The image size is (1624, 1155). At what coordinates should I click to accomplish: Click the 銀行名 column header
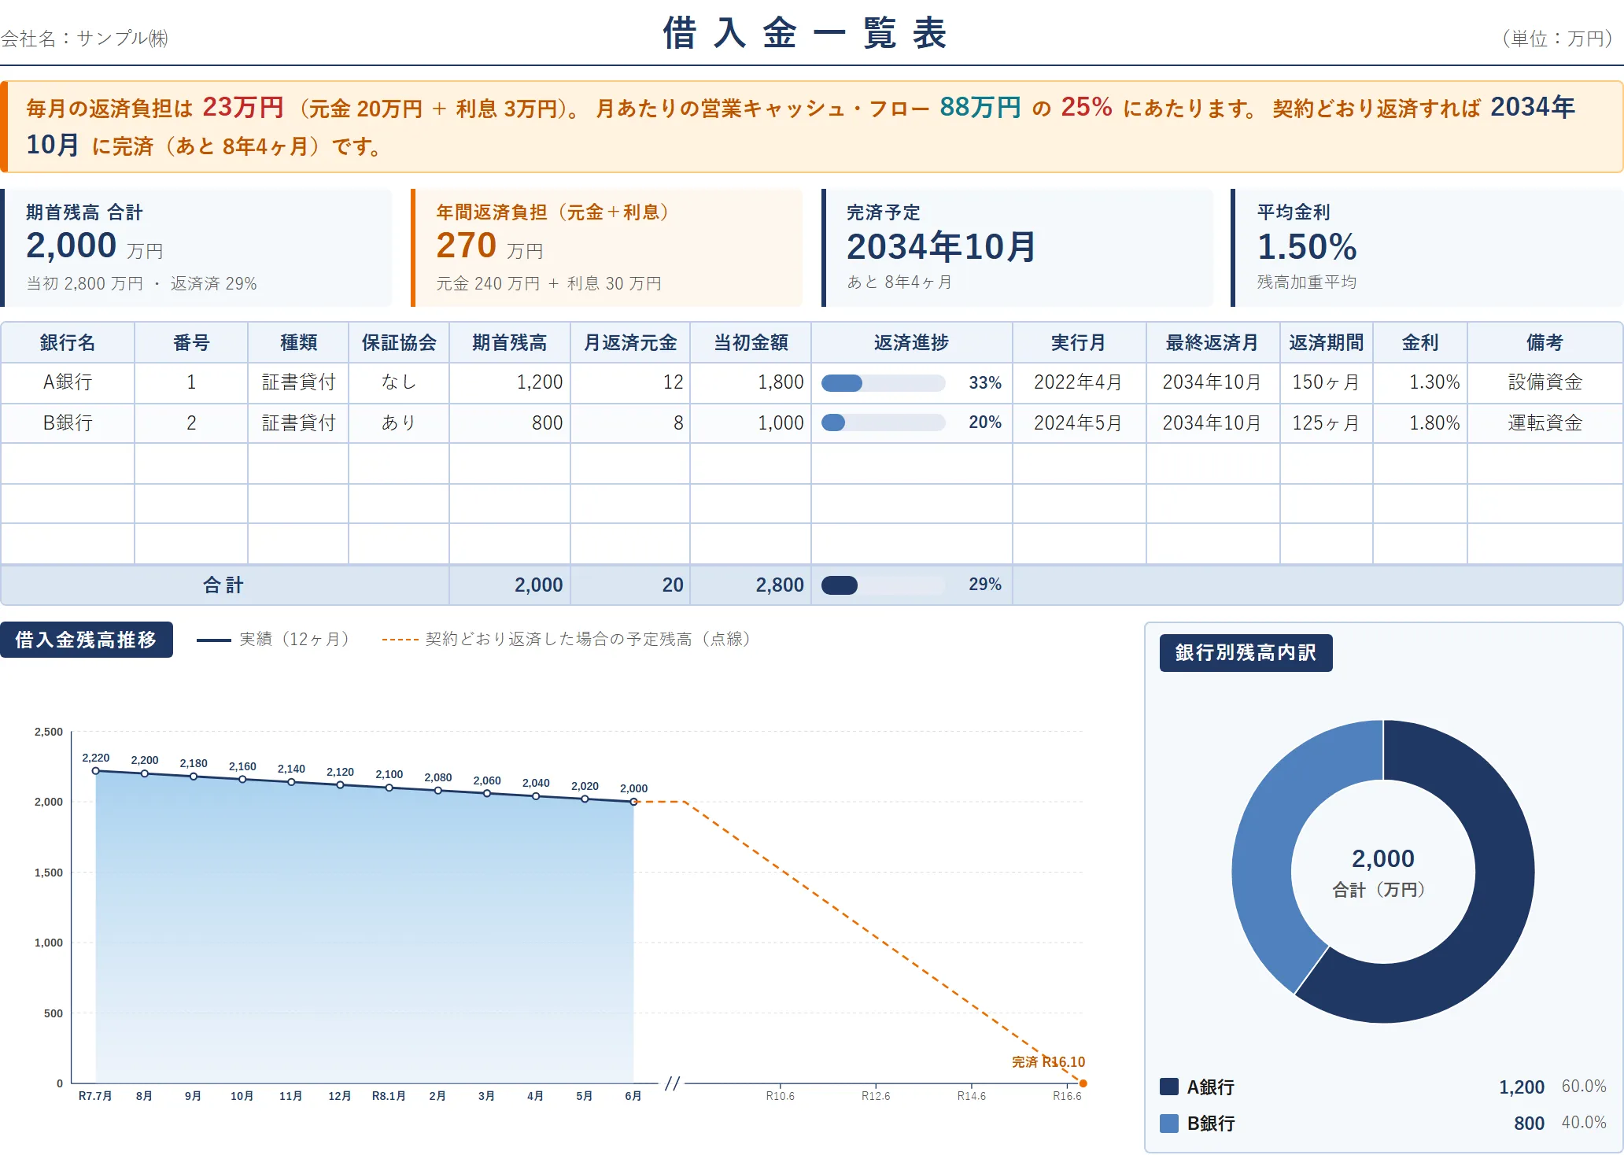coord(68,342)
